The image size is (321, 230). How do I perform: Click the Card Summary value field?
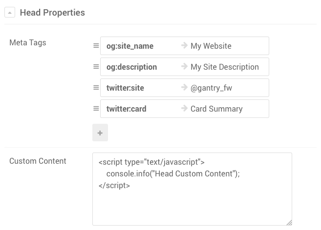click(x=216, y=109)
